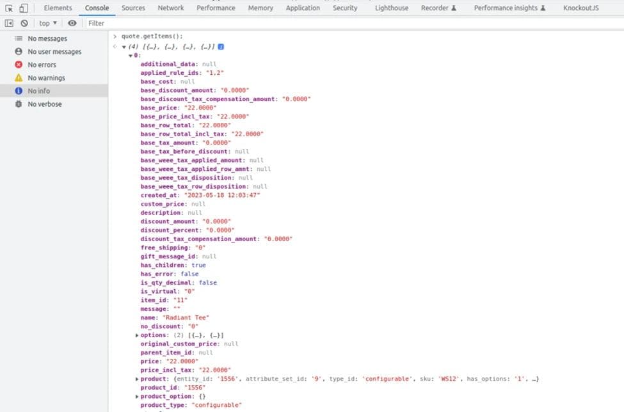Open the Recorder tab
This screenshot has width=624, height=412.
pyautogui.click(x=438, y=8)
